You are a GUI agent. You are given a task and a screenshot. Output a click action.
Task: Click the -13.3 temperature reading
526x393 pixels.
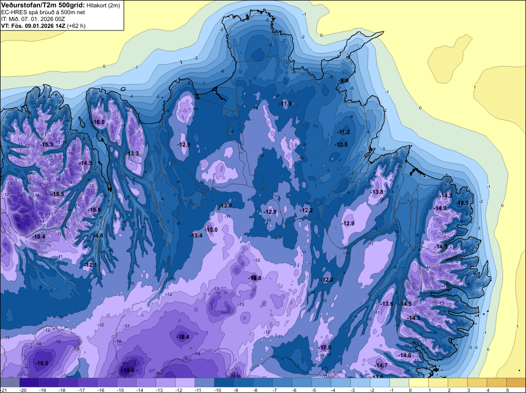tap(133, 153)
